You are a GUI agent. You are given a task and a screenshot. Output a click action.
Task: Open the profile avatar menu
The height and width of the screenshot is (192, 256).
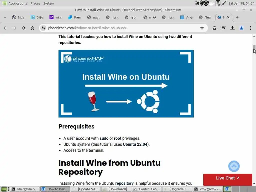(241, 28)
